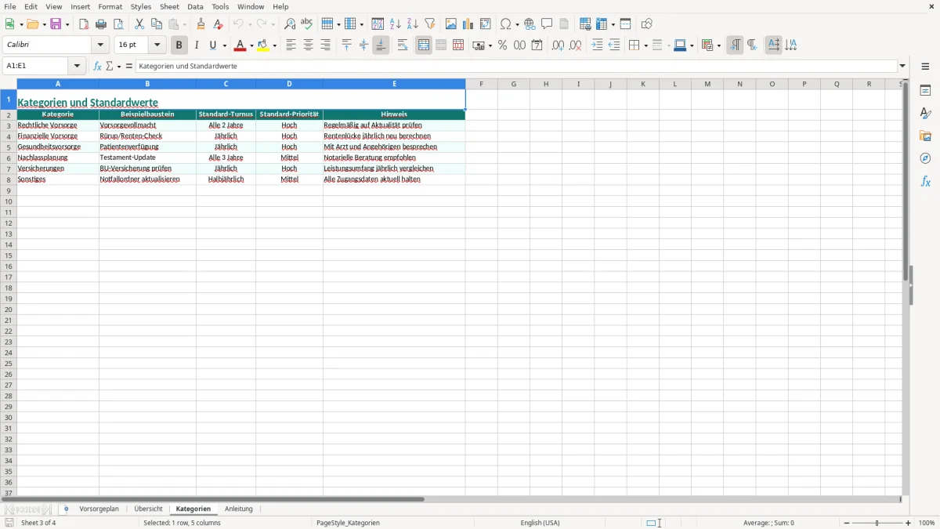Toggle left-to-right text direction
940x529 pixels.
click(735, 45)
